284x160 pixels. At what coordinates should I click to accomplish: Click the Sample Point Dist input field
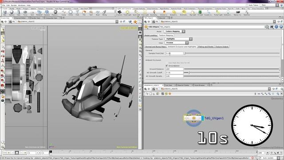(x=174, y=53)
